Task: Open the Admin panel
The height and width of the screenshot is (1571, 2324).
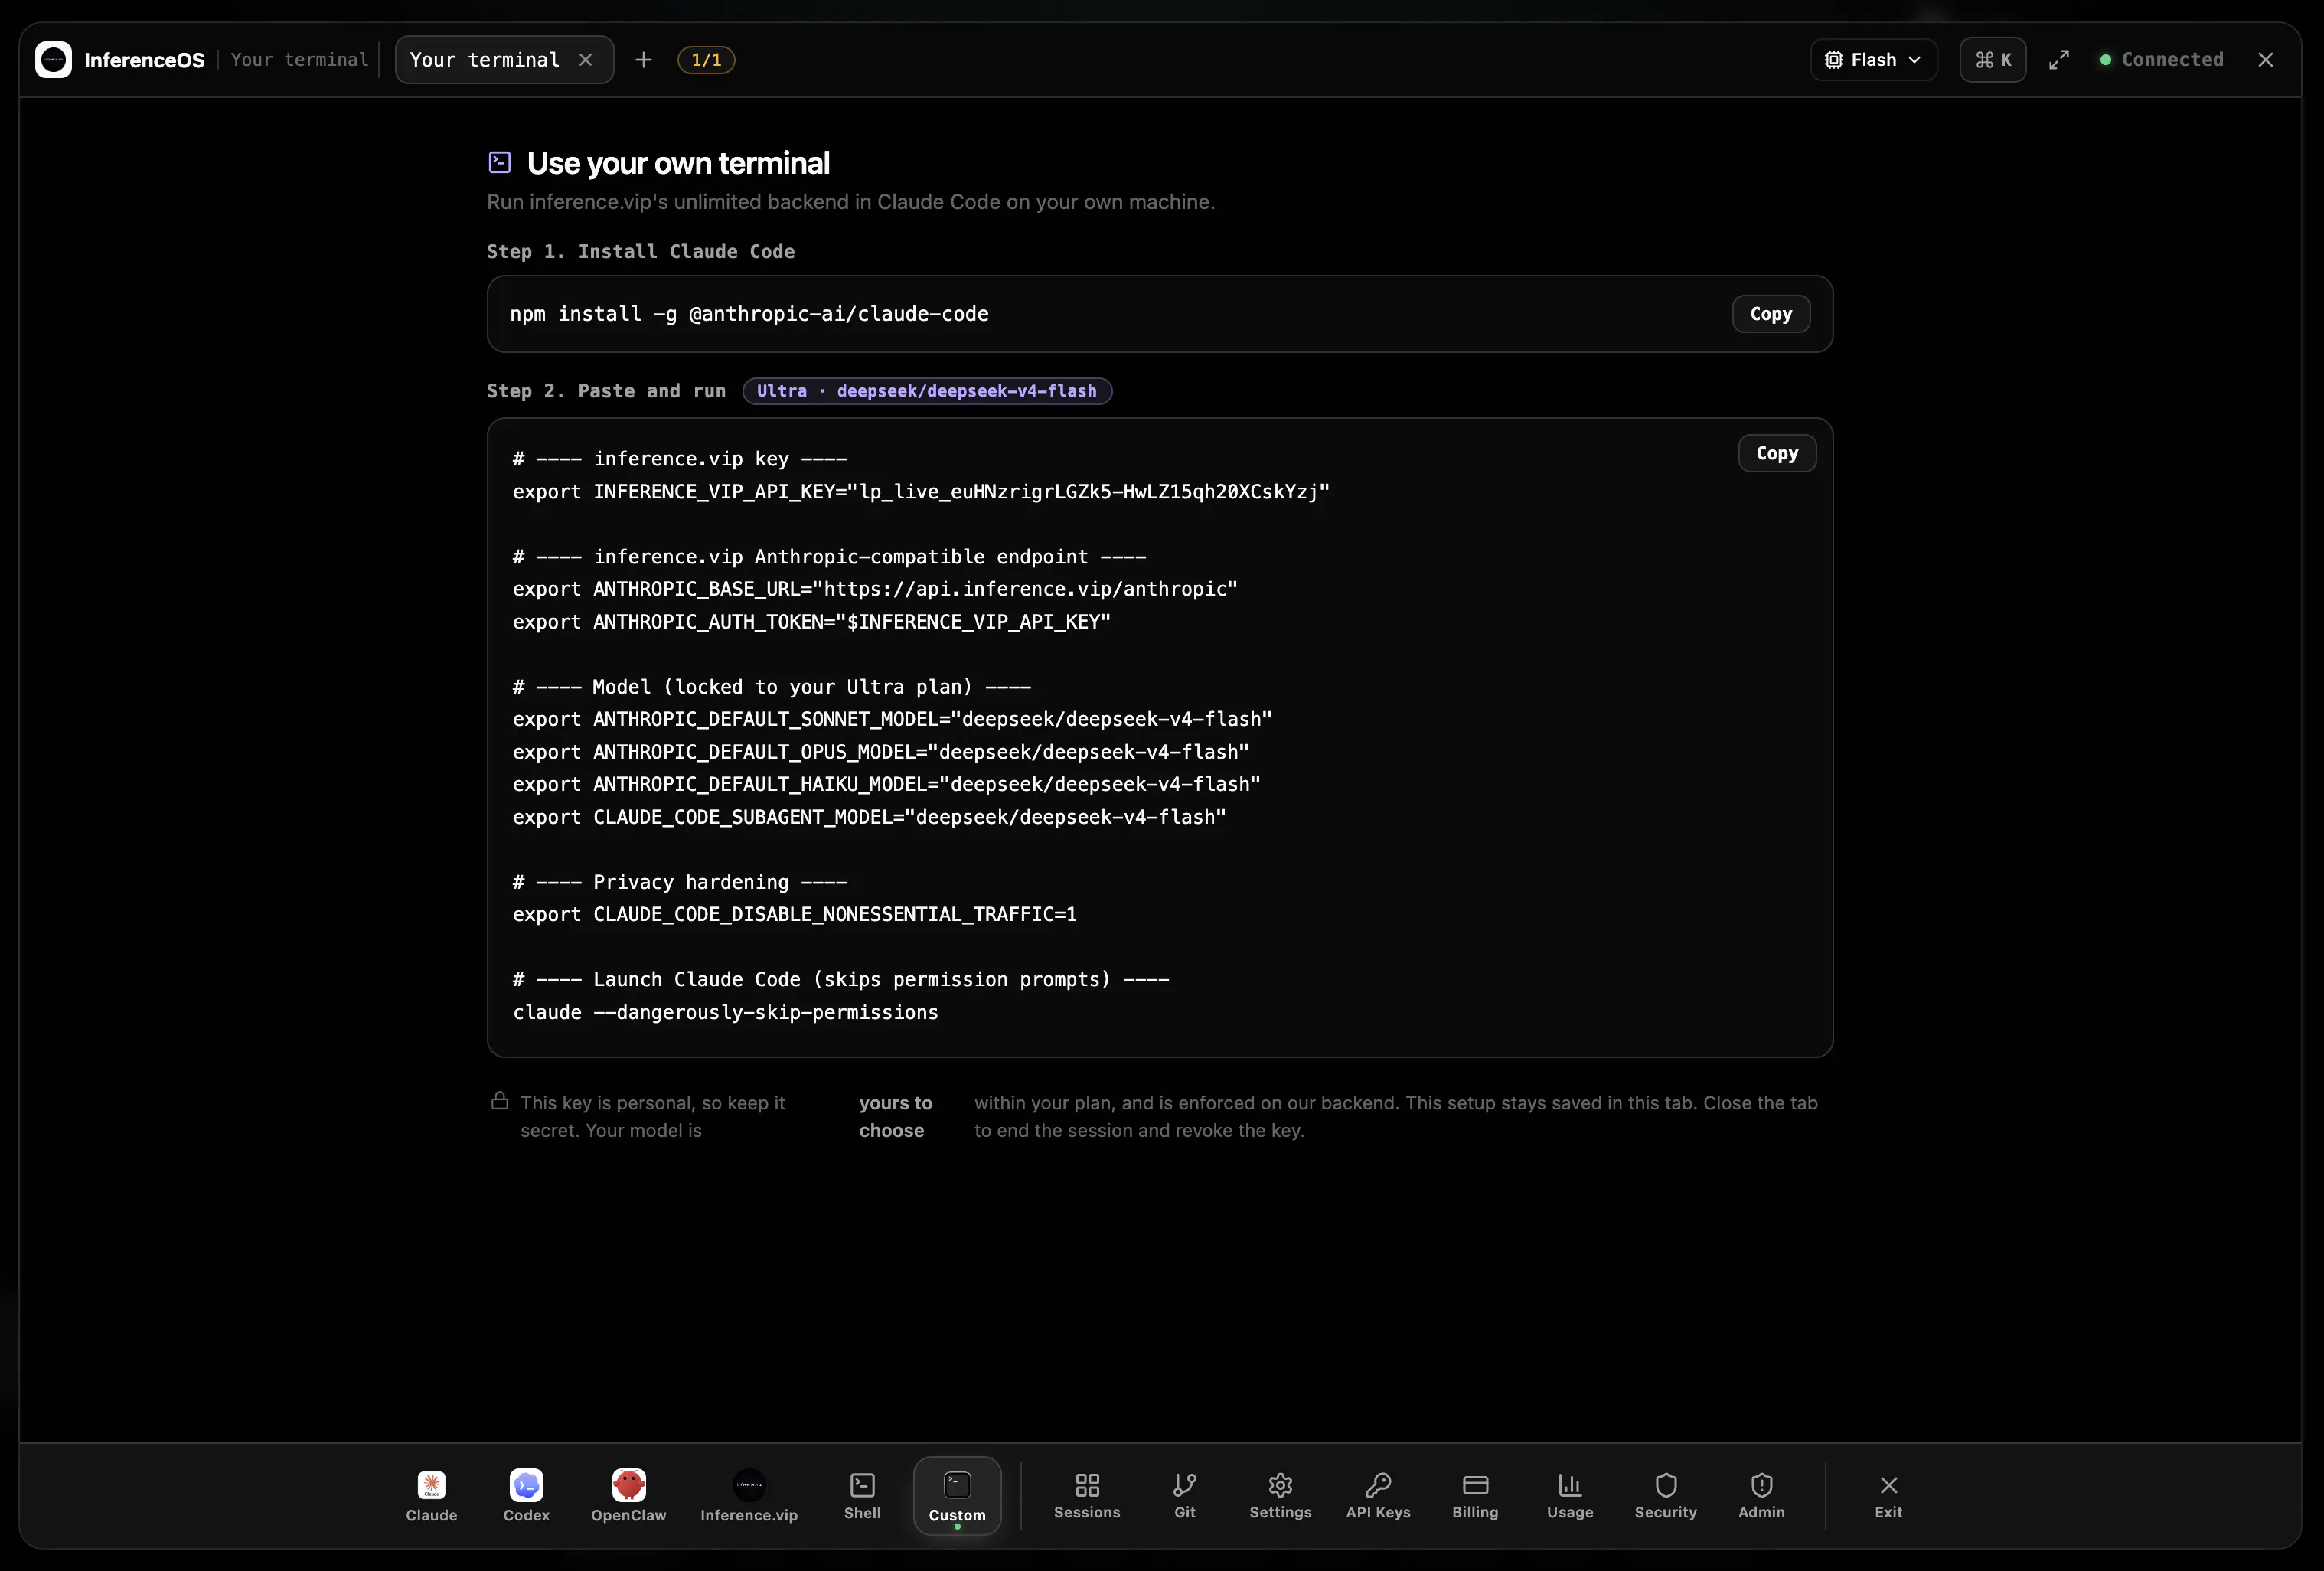Action: pyautogui.click(x=1761, y=1496)
